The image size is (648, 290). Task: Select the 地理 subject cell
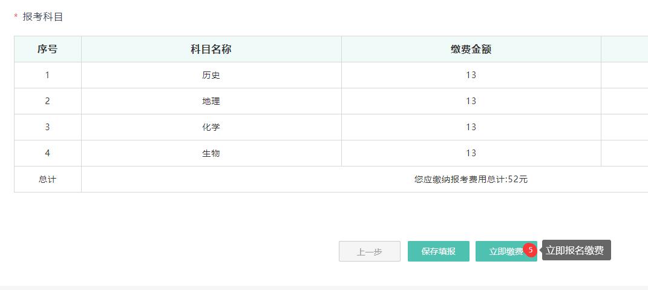pos(211,101)
